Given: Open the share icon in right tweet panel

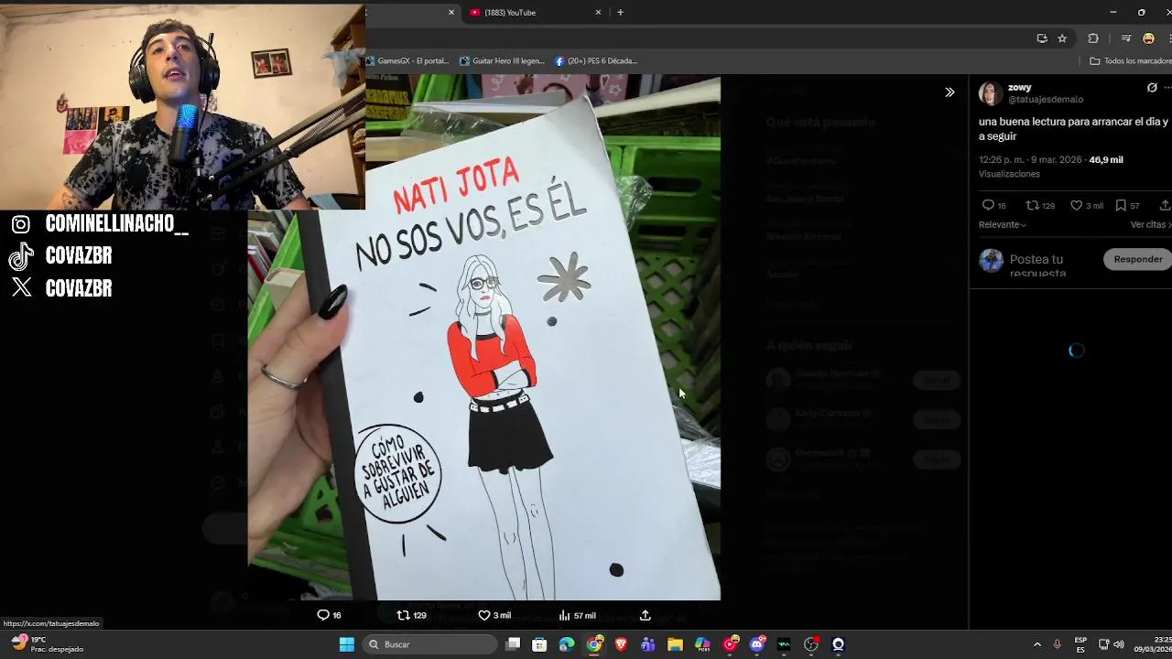Looking at the screenshot, I should click(1165, 206).
